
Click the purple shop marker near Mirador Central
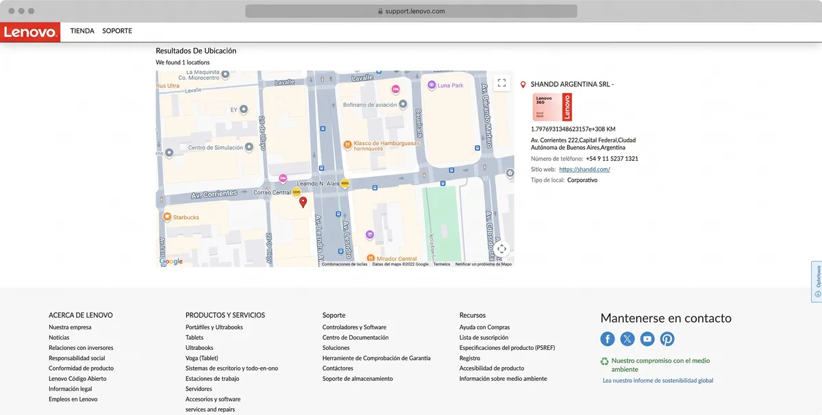[x=370, y=235]
